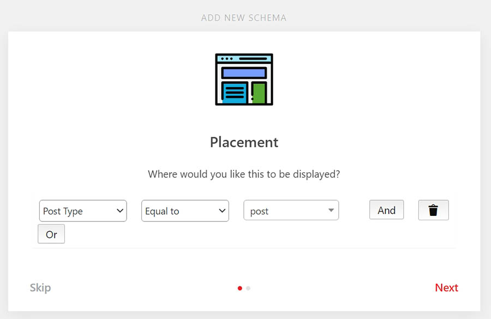Click the purple banner block in the illustration
The height and width of the screenshot is (319, 491).
coord(244,73)
